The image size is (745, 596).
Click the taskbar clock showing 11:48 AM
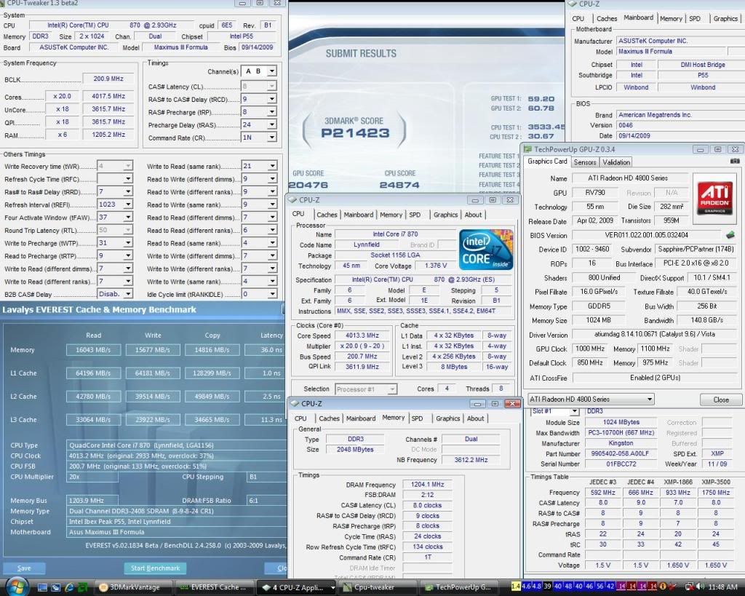[x=722, y=587]
